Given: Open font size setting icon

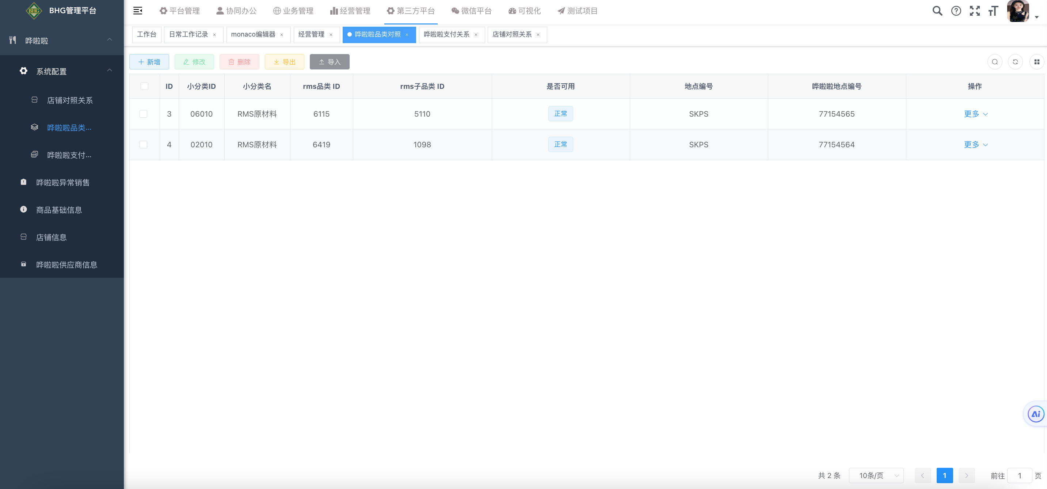Looking at the screenshot, I should coord(993,11).
